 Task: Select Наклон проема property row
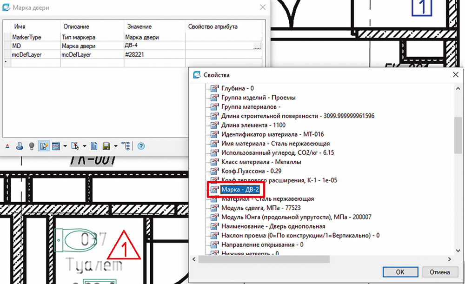(x=300, y=235)
